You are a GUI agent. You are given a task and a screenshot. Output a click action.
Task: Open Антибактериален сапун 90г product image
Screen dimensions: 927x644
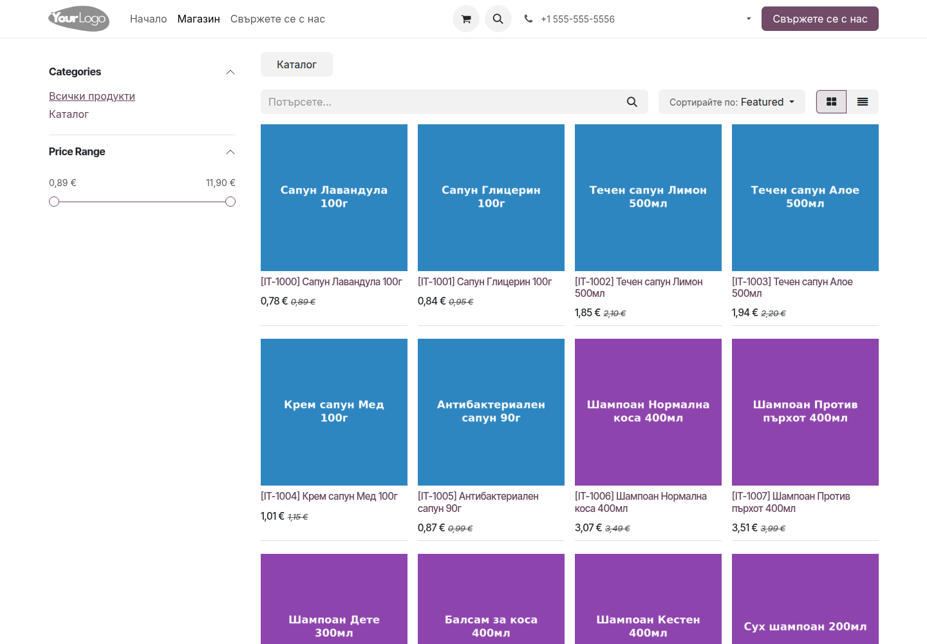point(491,412)
